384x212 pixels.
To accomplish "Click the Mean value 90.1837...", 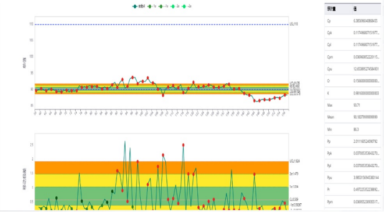I will pos(365,117).
